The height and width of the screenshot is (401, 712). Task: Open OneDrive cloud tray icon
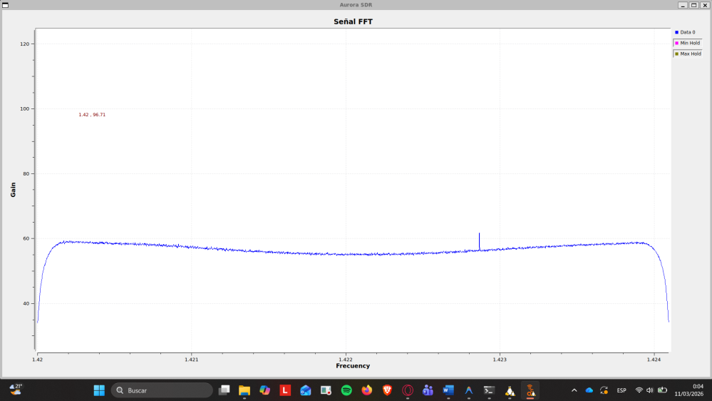coord(589,390)
